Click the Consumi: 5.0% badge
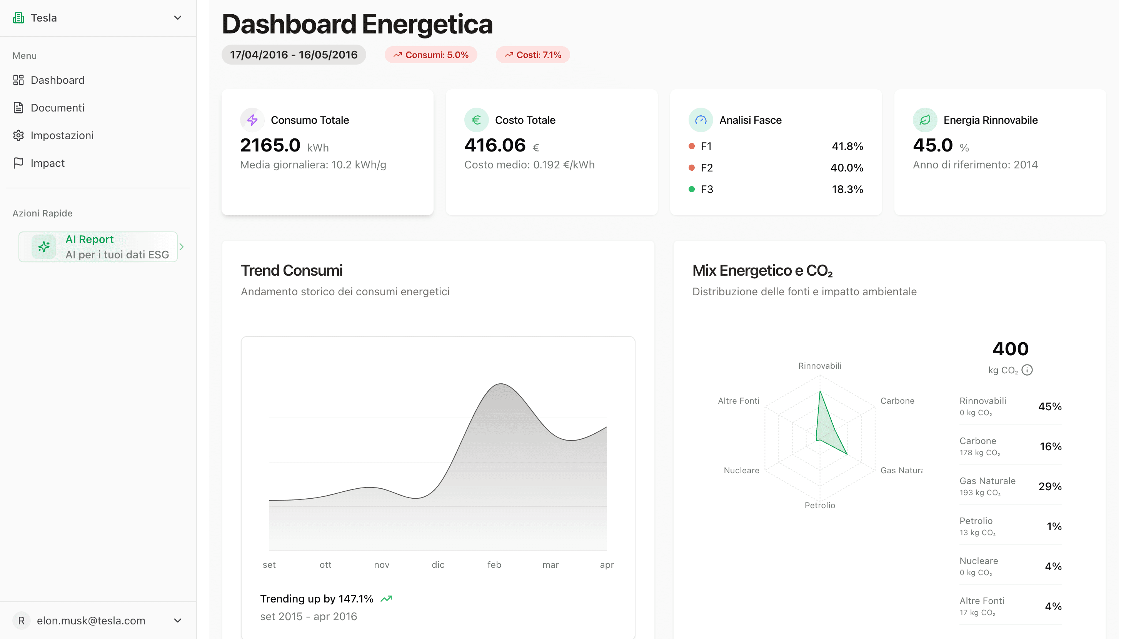Screen dimensions: 1131x639 point(431,55)
